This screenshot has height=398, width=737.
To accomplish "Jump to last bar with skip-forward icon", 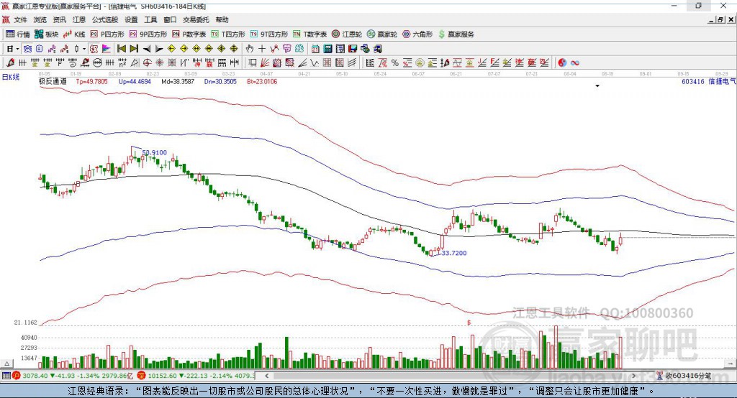I will click(x=134, y=48).
